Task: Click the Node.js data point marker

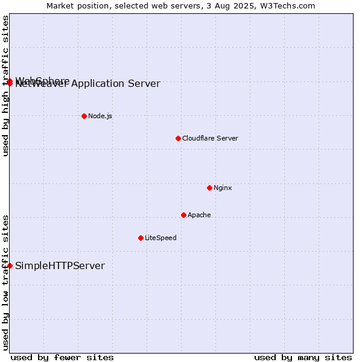Action: coord(84,116)
